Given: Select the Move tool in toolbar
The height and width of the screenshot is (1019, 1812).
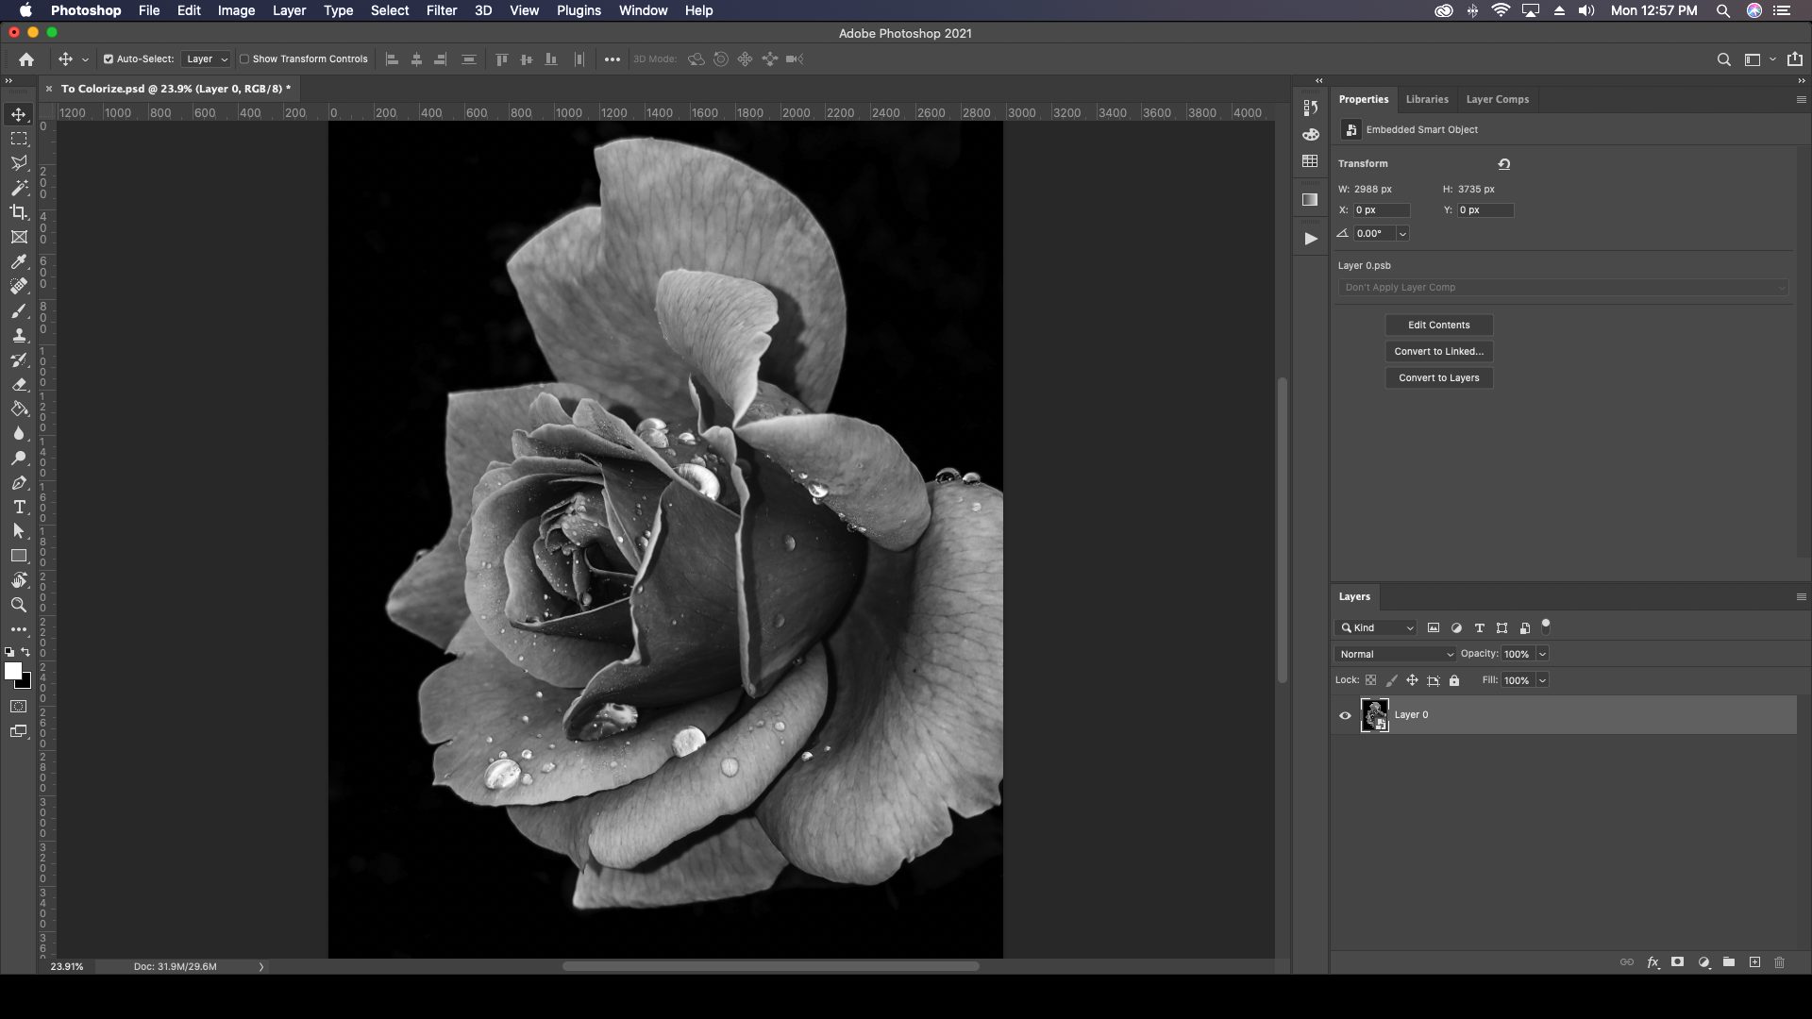Looking at the screenshot, I should pyautogui.click(x=19, y=113).
